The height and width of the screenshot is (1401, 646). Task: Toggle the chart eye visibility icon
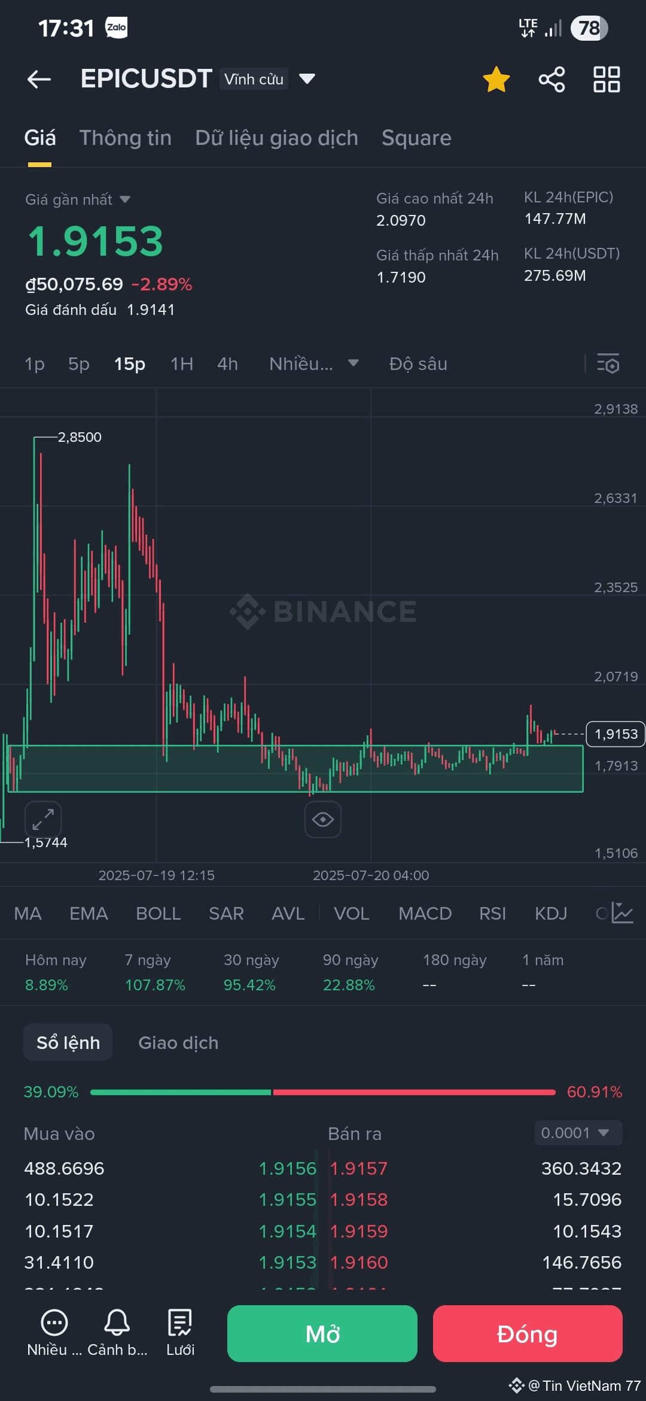click(323, 819)
